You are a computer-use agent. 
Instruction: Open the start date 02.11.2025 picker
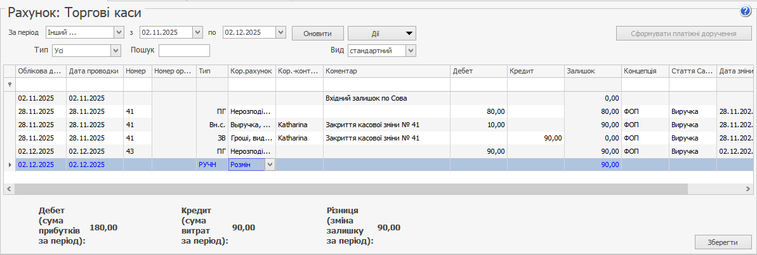[x=197, y=32]
